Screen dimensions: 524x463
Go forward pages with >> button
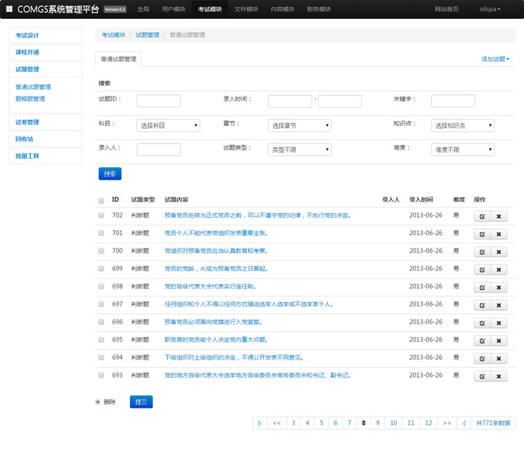[447, 423]
